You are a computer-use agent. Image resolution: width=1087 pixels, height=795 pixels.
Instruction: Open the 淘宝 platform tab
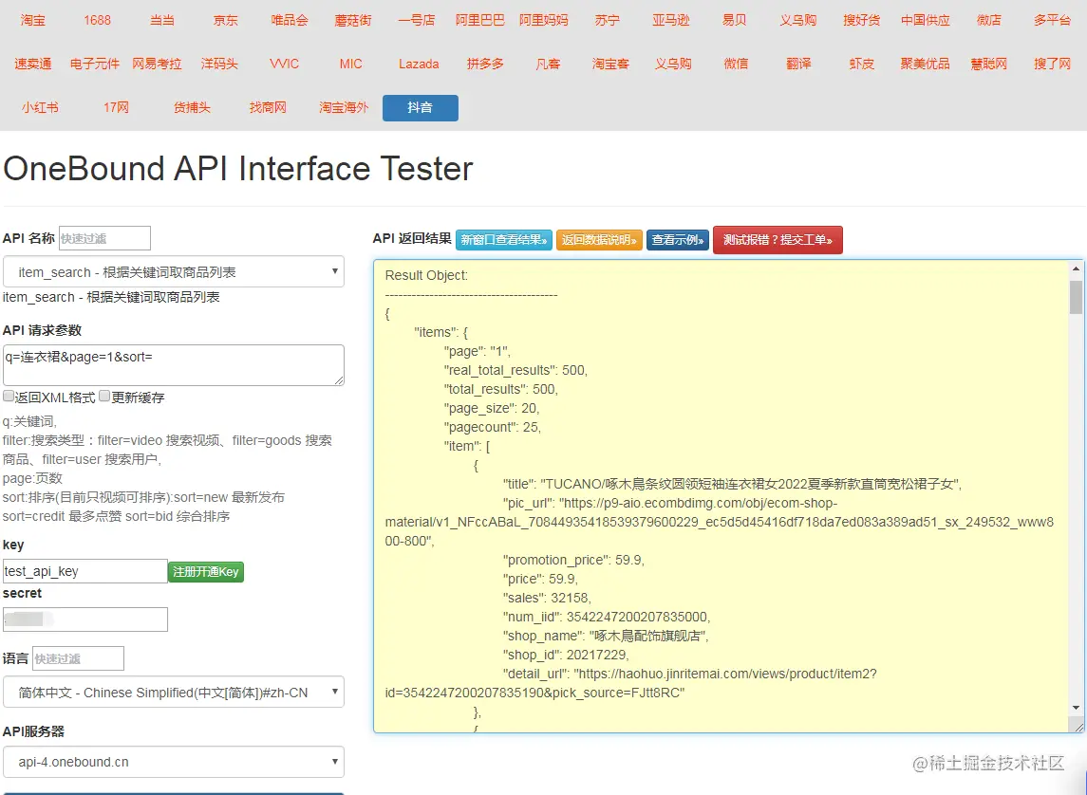coord(32,20)
